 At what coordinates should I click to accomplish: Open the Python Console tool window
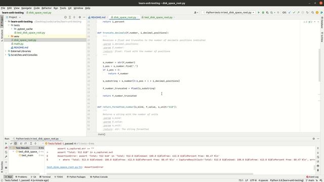coord(99,177)
